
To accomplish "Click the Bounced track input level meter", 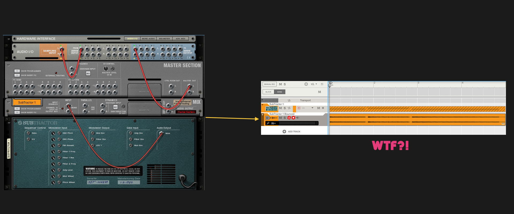I will tap(298, 123).
